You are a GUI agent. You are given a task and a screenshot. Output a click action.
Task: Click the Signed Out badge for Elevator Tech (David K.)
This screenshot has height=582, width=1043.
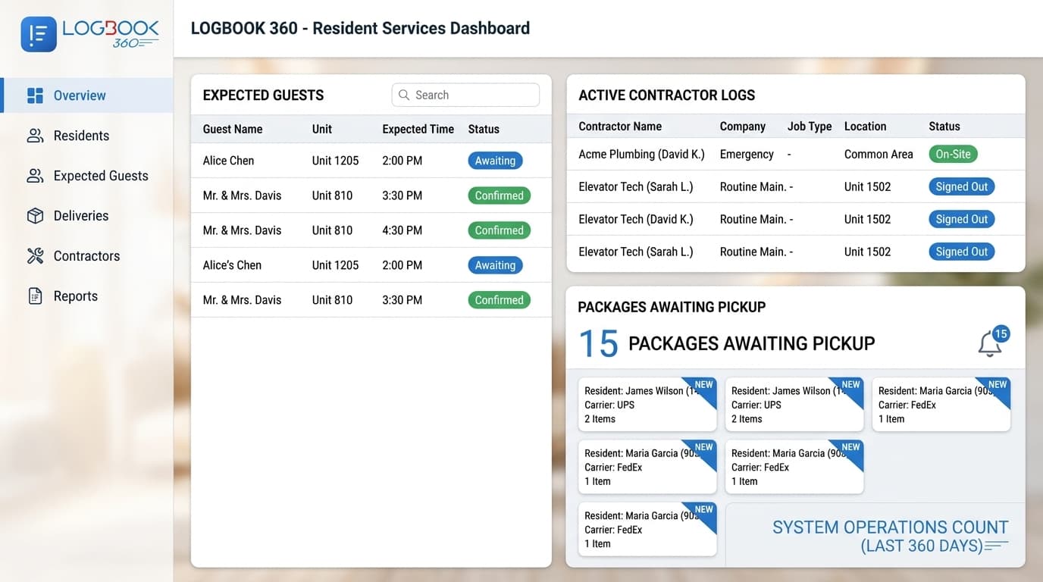[x=961, y=219]
